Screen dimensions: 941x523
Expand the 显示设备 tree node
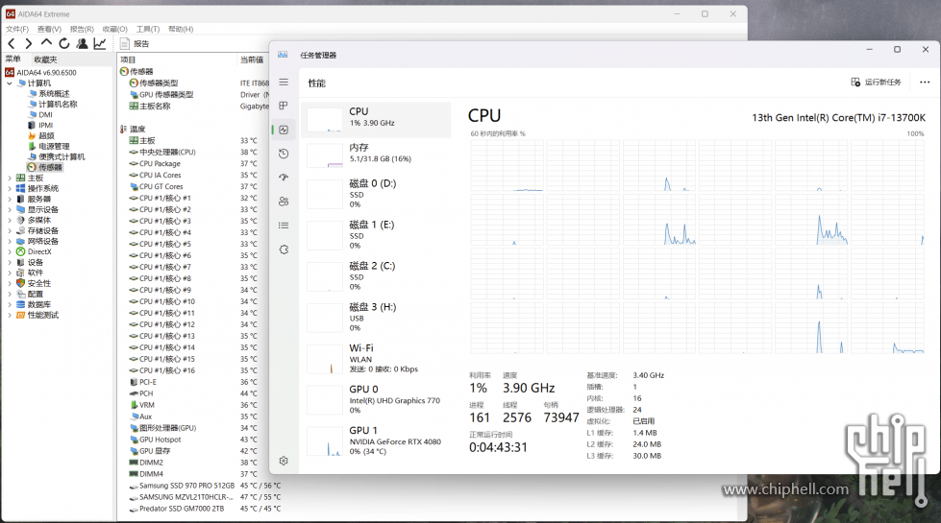[x=10, y=209]
